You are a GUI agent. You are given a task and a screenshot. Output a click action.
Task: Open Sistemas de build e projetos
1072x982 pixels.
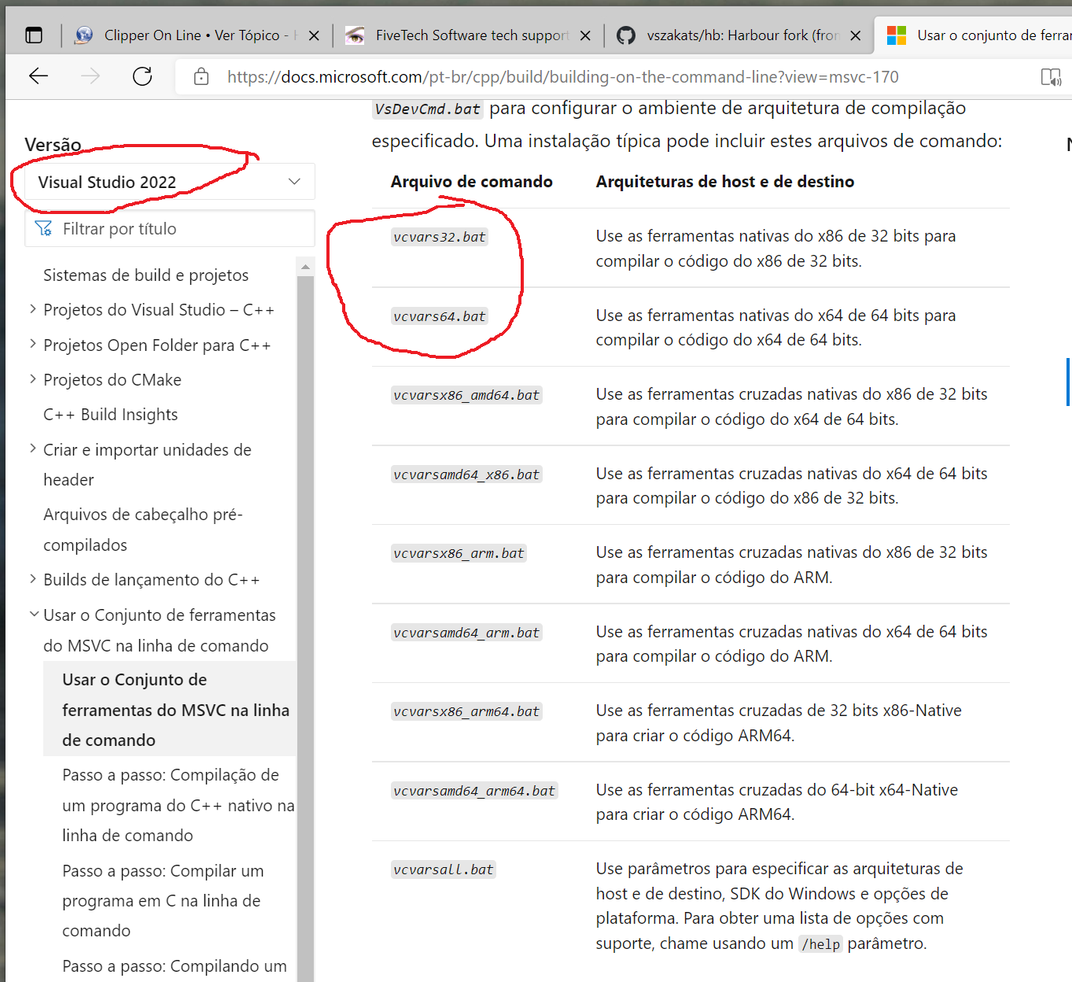tap(146, 275)
